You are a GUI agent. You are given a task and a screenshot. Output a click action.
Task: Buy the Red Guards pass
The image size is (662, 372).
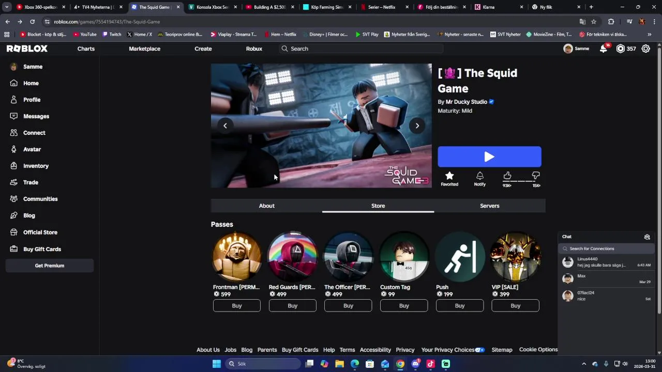(292, 306)
